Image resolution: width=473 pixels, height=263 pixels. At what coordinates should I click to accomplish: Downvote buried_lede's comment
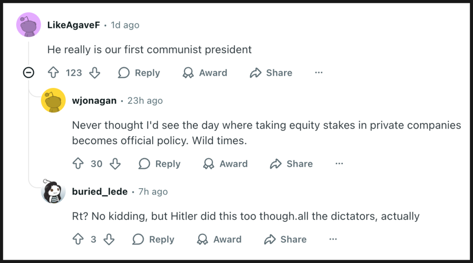[109, 240]
